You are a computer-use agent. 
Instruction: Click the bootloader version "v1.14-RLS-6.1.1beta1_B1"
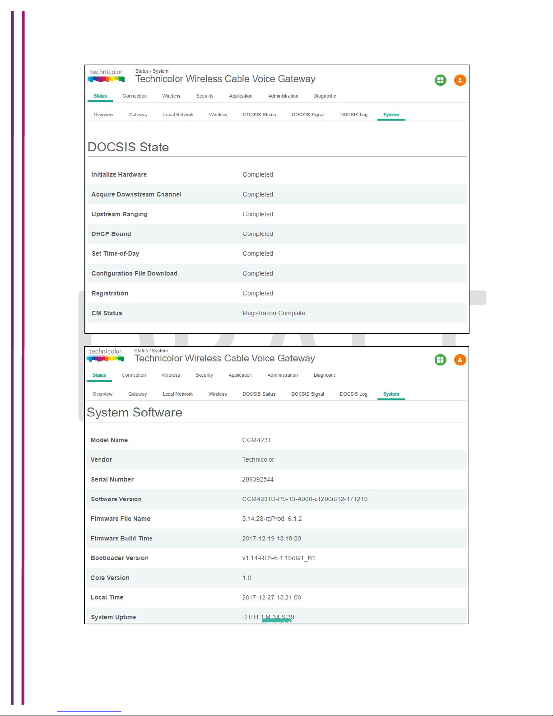click(279, 558)
